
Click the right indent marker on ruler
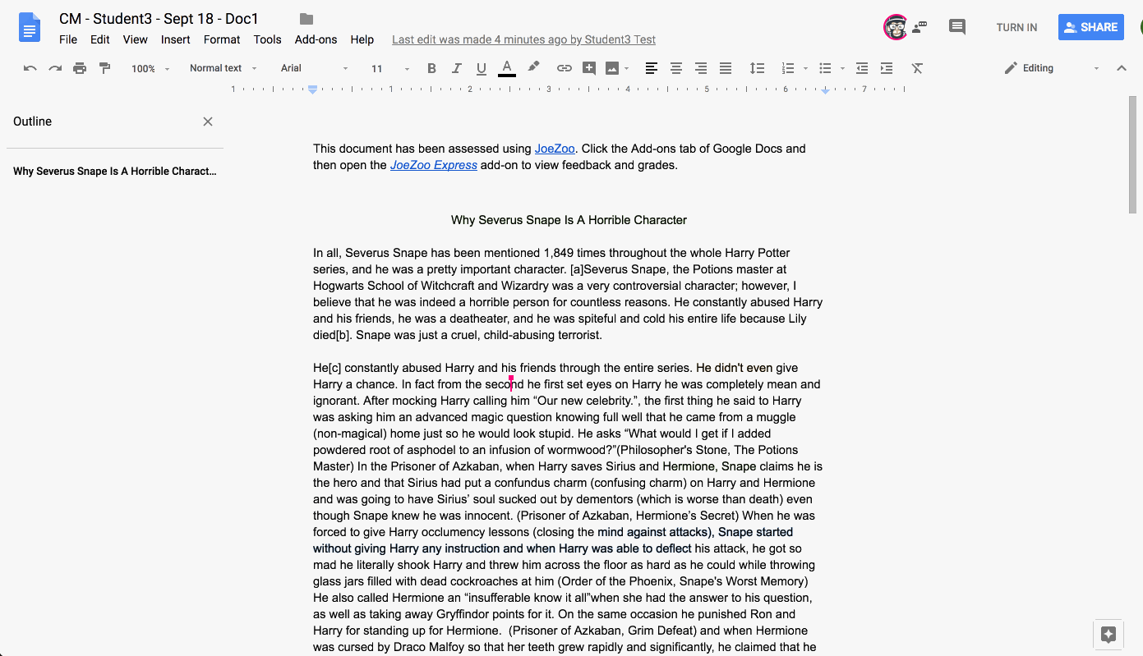tap(825, 90)
